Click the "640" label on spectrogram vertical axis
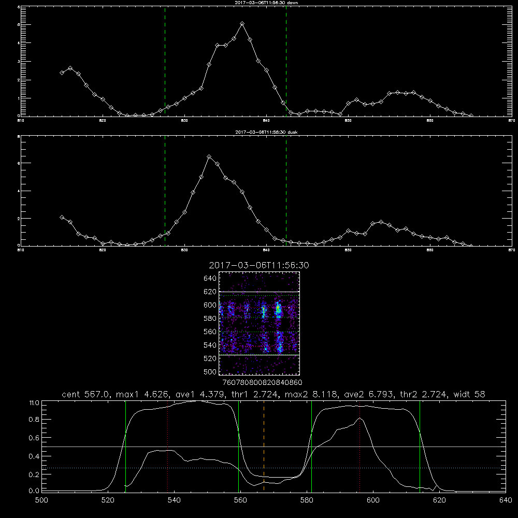This screenshot has height=518, width=518. point(210,278)
